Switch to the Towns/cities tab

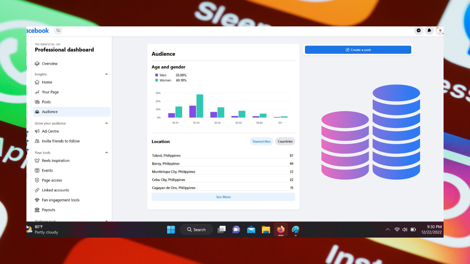coord(261,142)
